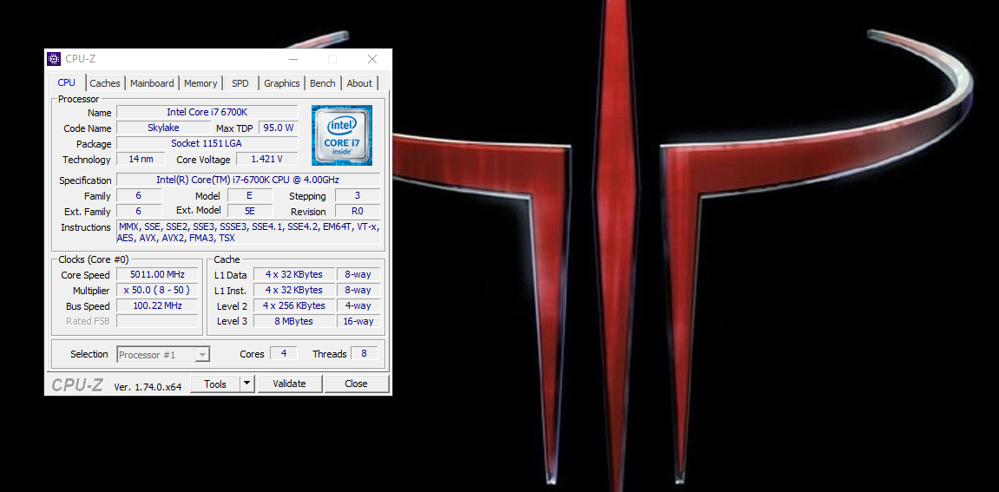Click the multiplier value 'x 50.0 ( 8 - 50 )'
999x492 pixels.
157,290
